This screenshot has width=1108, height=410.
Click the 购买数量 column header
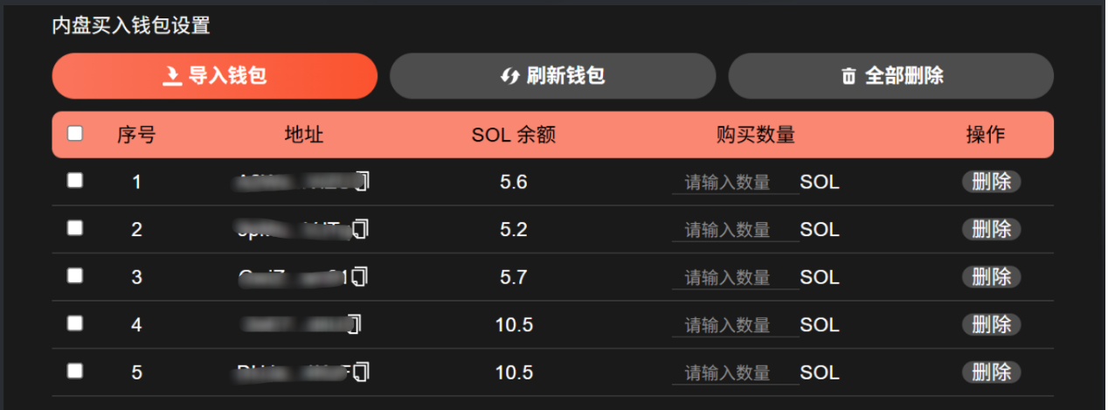pos(756,135)
